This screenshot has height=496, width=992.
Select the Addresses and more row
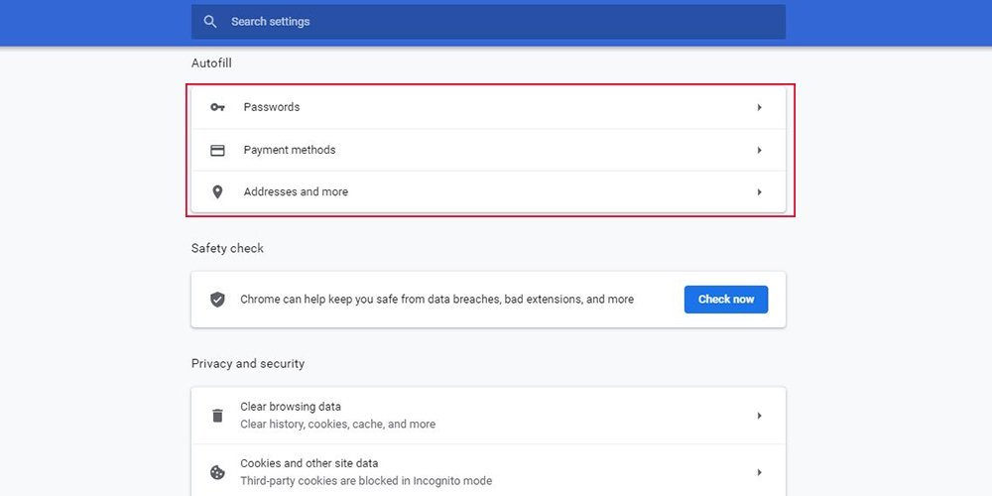488,191
